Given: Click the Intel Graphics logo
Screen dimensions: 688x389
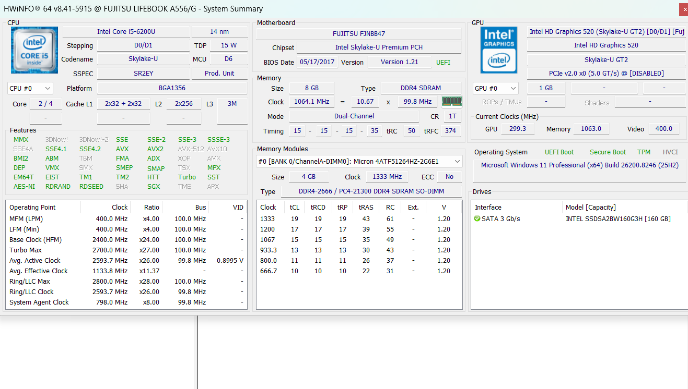Looking at the screenshot, I should click(x=499, y=50).
